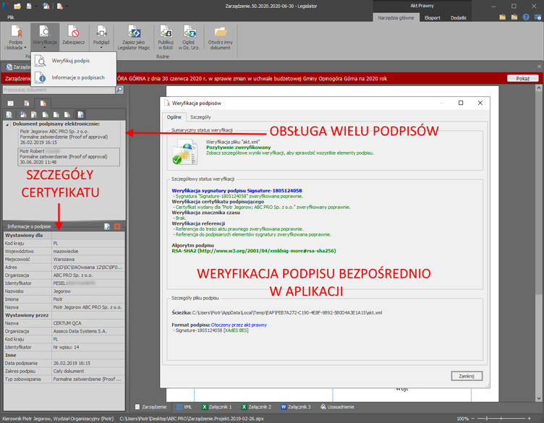Switch to the Eksport ribbon tab
Viewport: 544px width, 423px height.
tap(433, 17)
